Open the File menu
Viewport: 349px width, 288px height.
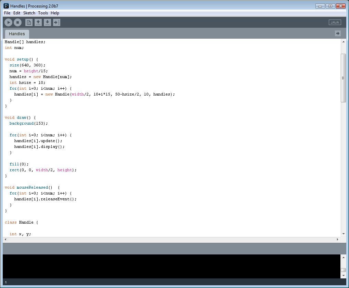[x=7, y=13]
